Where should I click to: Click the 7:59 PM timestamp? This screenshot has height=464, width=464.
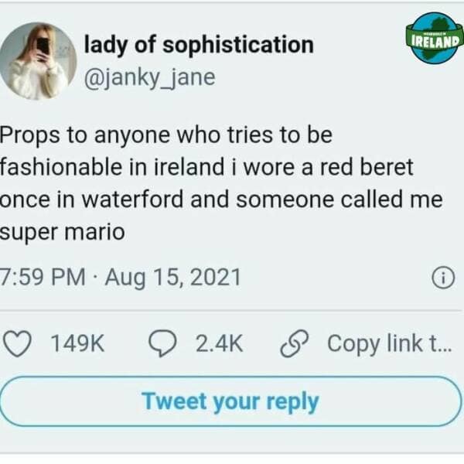(x=43, y=277)
